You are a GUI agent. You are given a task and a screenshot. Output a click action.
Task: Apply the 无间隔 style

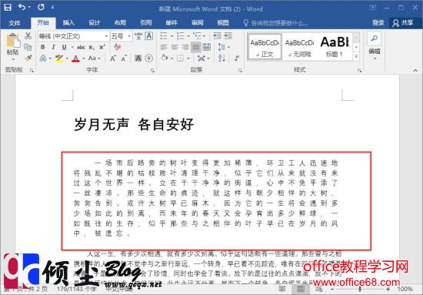299,46
